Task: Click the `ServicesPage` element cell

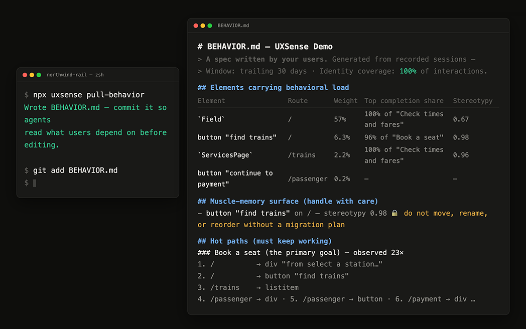Action: [225, 155]
